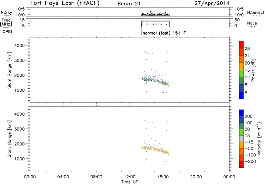Click the 'Freq. [MHz]' axis label
Screen dimensions: 265x184
(x=6, y=22)
